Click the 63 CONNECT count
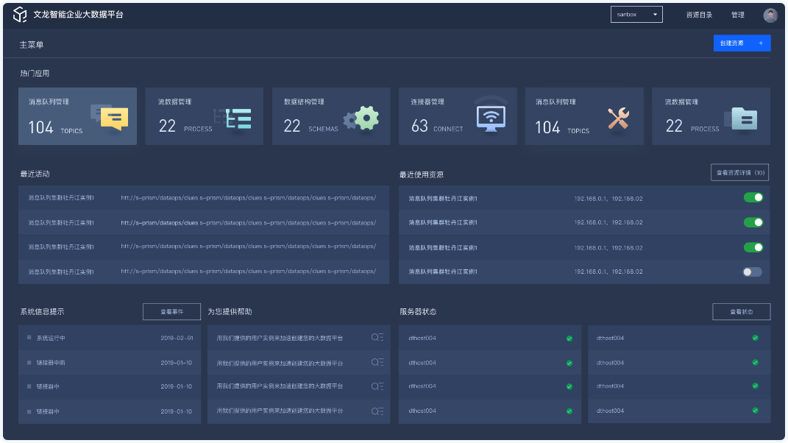The image size is (788, 443). point(437,126)
